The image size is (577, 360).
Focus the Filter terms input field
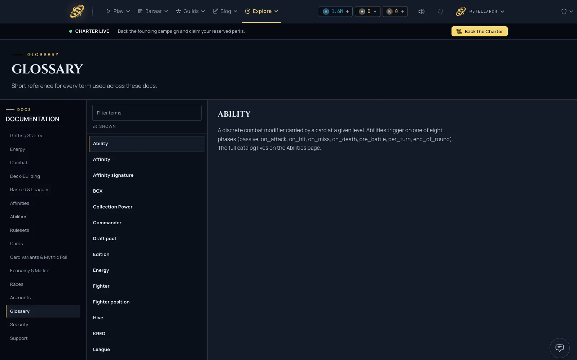click(147, 113)
